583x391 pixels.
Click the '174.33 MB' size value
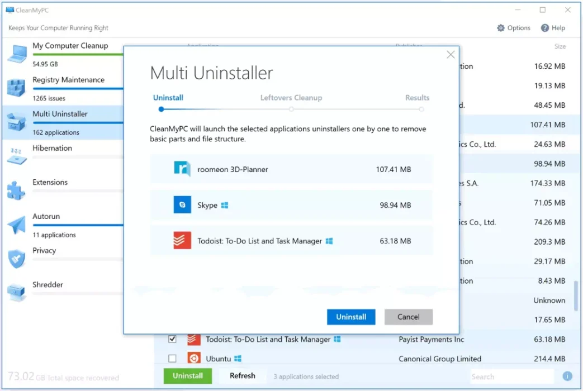point(548,183)
